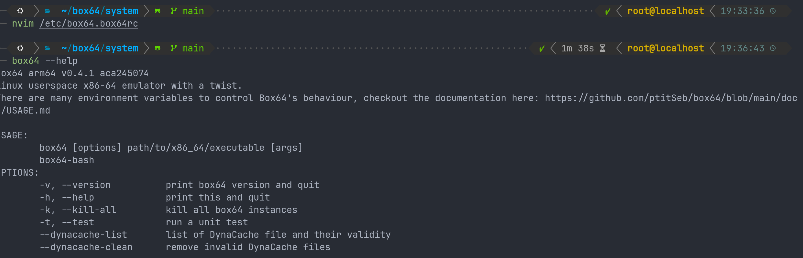The height and width of the screenshot is (258, 803).
Task: Click the green checkmark in the top prompt
Action: [608, 11]
